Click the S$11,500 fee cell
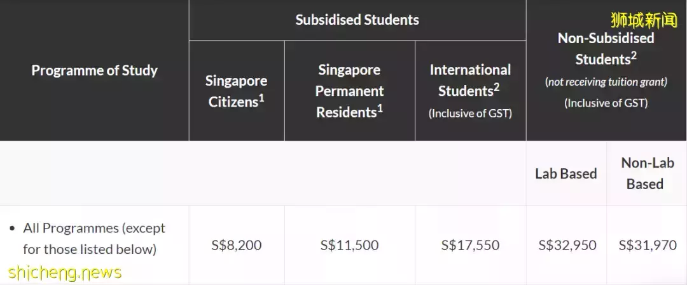This screenshot has width=687, height=285. (x=349, y=244)
